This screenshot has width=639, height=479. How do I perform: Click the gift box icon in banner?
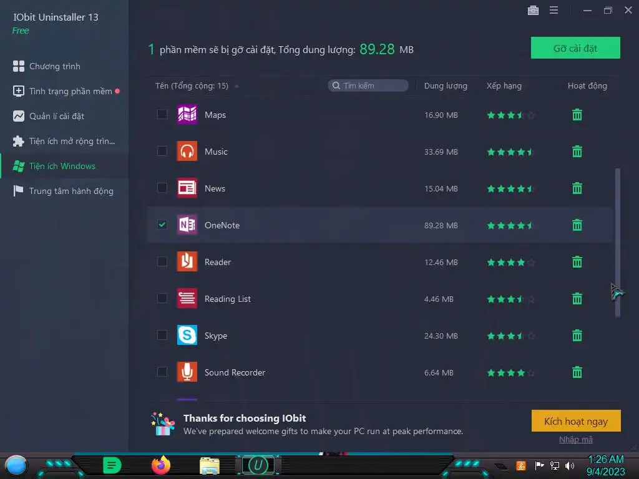pos(162,424)
